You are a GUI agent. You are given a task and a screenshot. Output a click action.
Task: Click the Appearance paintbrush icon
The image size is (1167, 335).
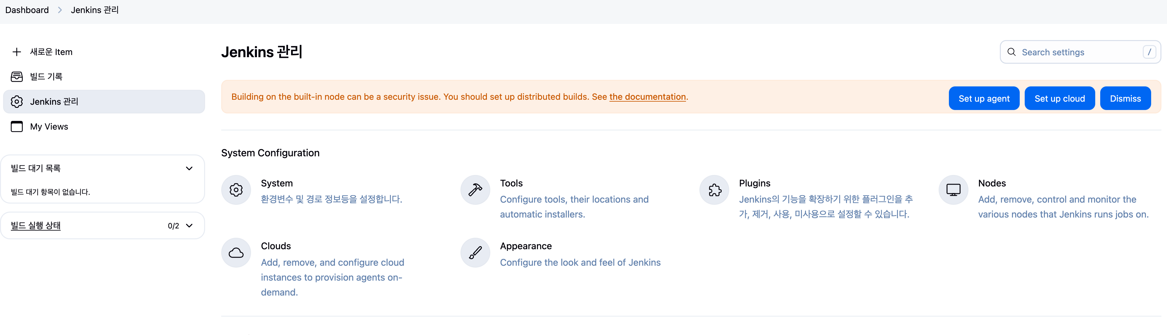tap(475, 253)
